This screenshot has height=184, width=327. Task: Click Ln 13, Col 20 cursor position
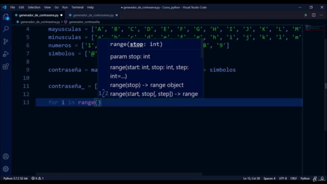coord(251,178)
